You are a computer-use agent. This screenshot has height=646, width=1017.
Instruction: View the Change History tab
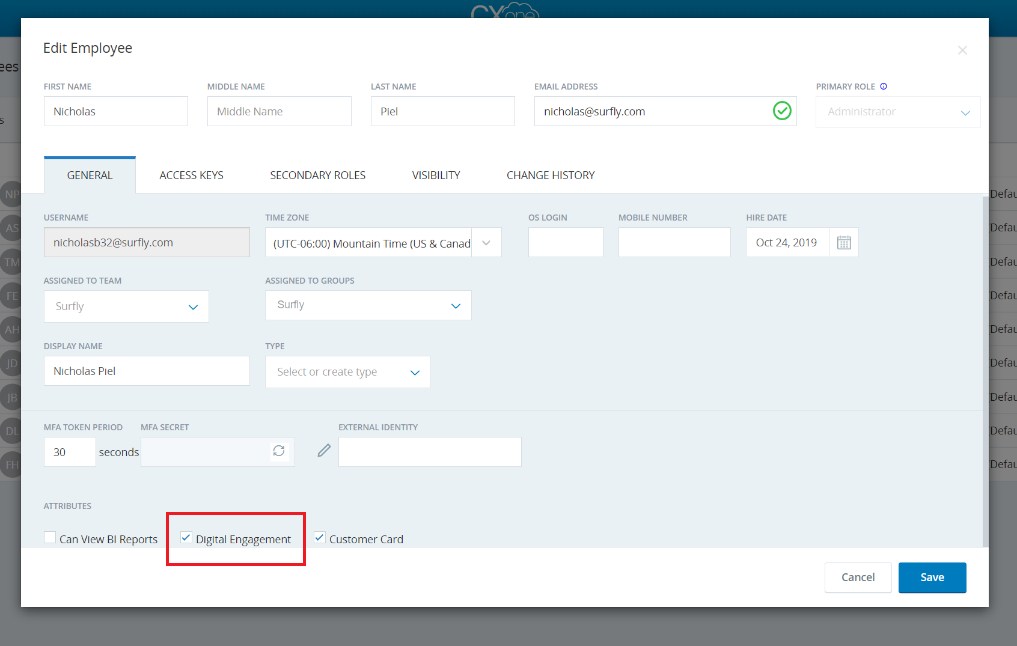click(x=550, y=175)
